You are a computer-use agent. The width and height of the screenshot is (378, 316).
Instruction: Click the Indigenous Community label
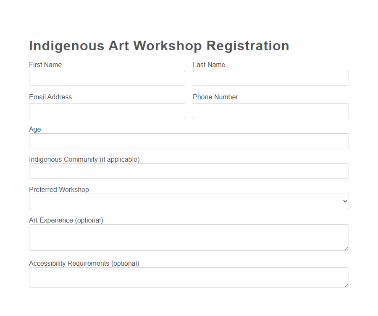click(x=84, y=159)
